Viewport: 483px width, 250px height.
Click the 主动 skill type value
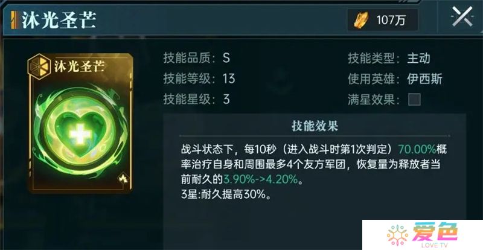coord(418,58)
